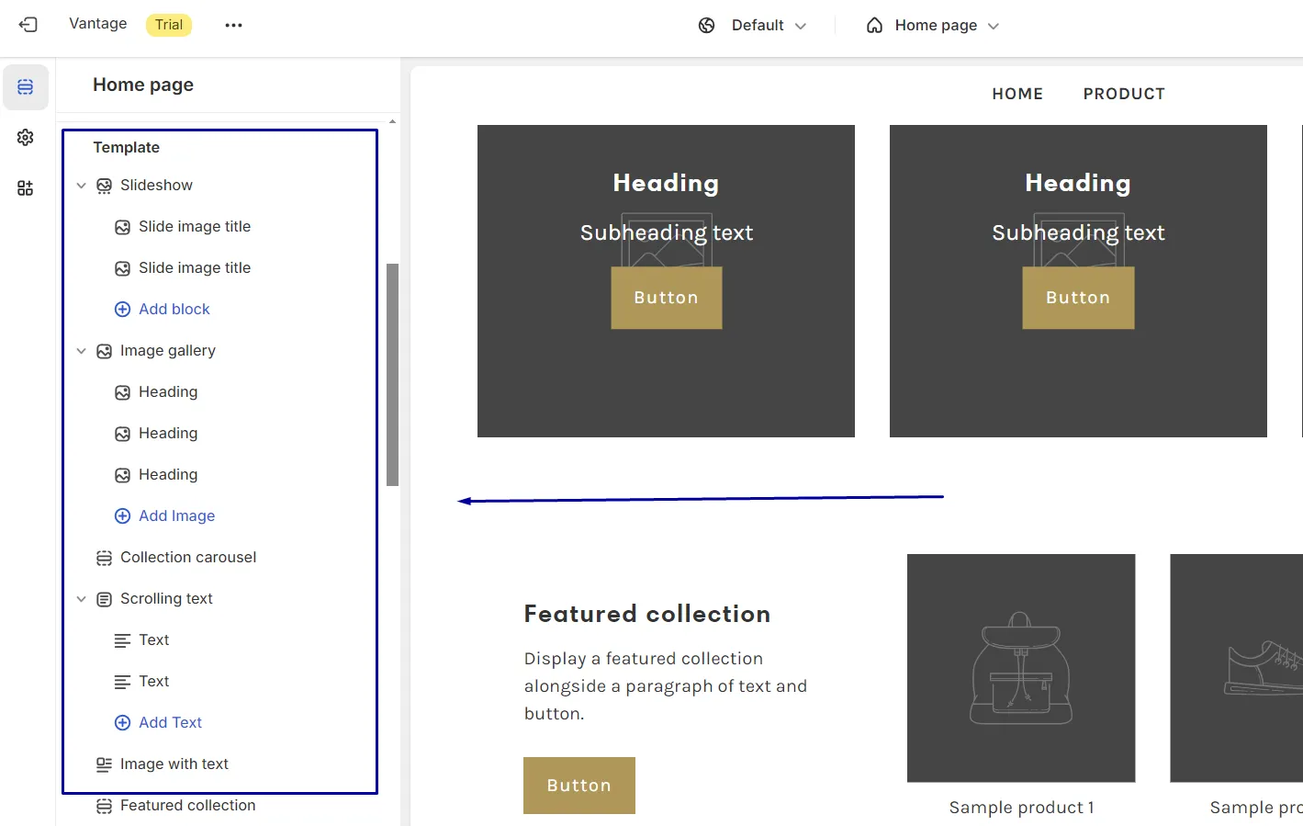Image resolution: width=1303 pixels, height=826 pixels.
Task: Click the Featured collection heading in preview
Action: pyautogui.click(x=647, y=614)
